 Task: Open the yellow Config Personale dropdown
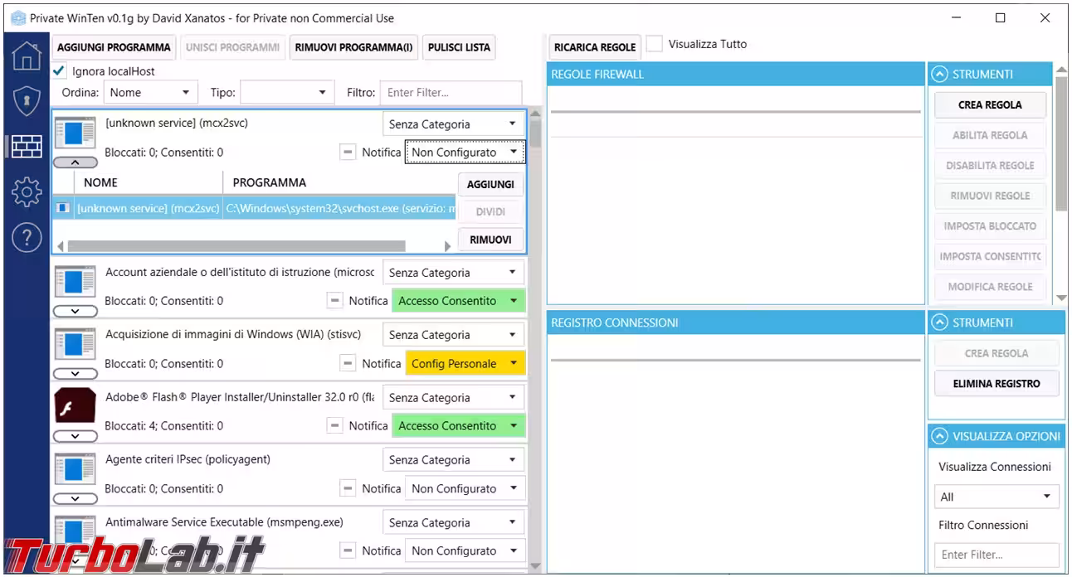coord(465,364)
